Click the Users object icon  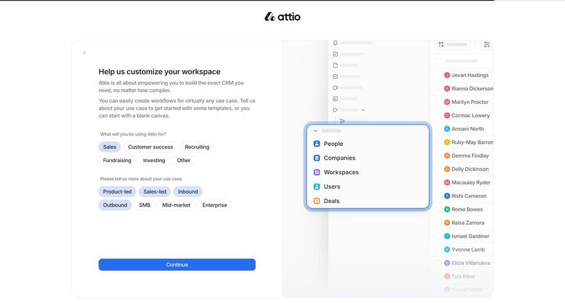coord(316,187)
